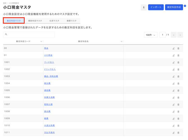Click the 勘定科目作成 button

click(174, 7)
